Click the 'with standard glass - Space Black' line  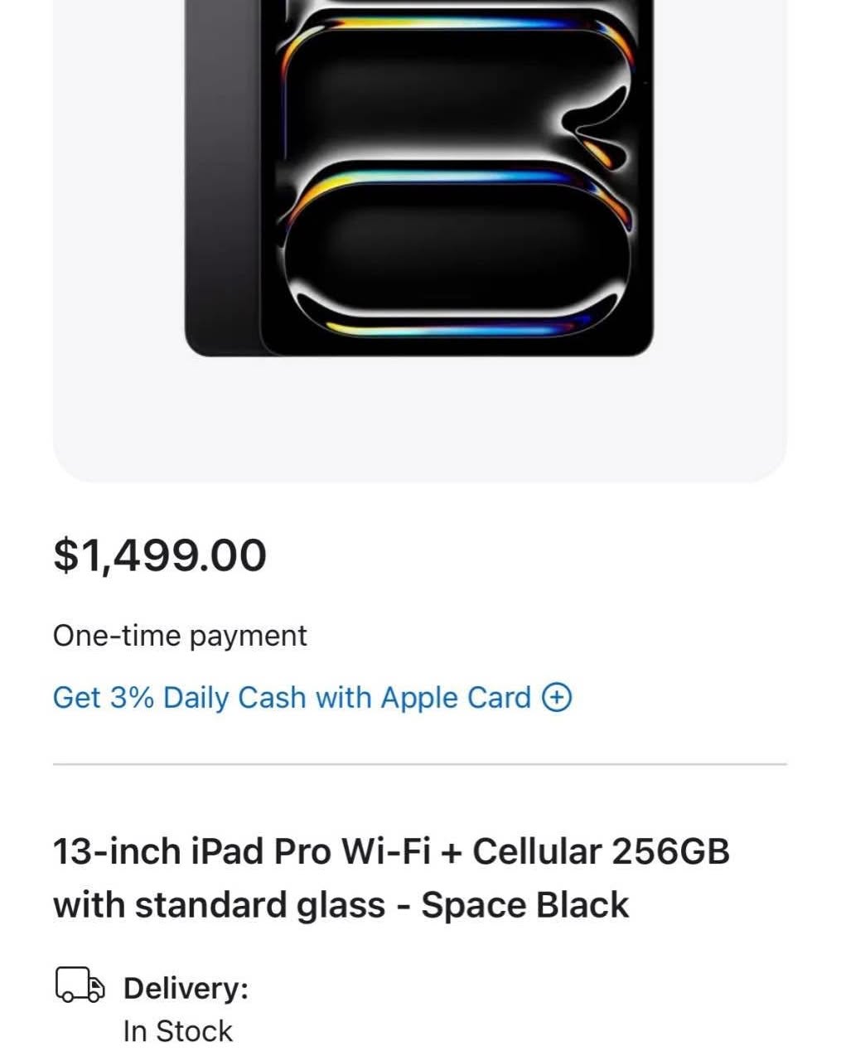pyautogui.click(x=341, y=905)
